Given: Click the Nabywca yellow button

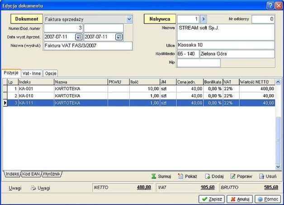Looking at the screenshot, I should pos(160,19).
